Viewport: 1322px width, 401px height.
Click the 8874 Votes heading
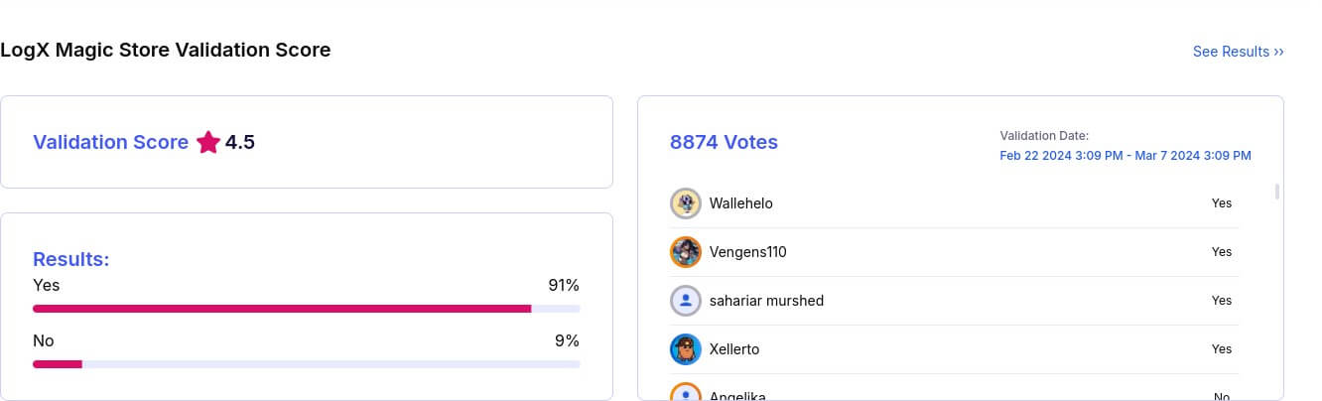(x=724, y=142)
